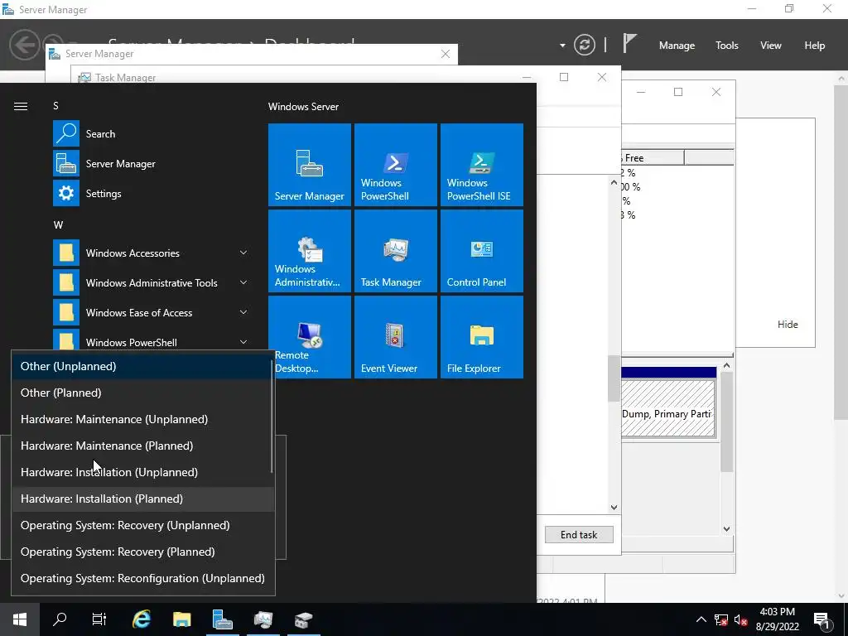The height and width of the screenshot is (636, 848).
Task: Open Server Manager from the app list
Action: (x=152, y=163)
